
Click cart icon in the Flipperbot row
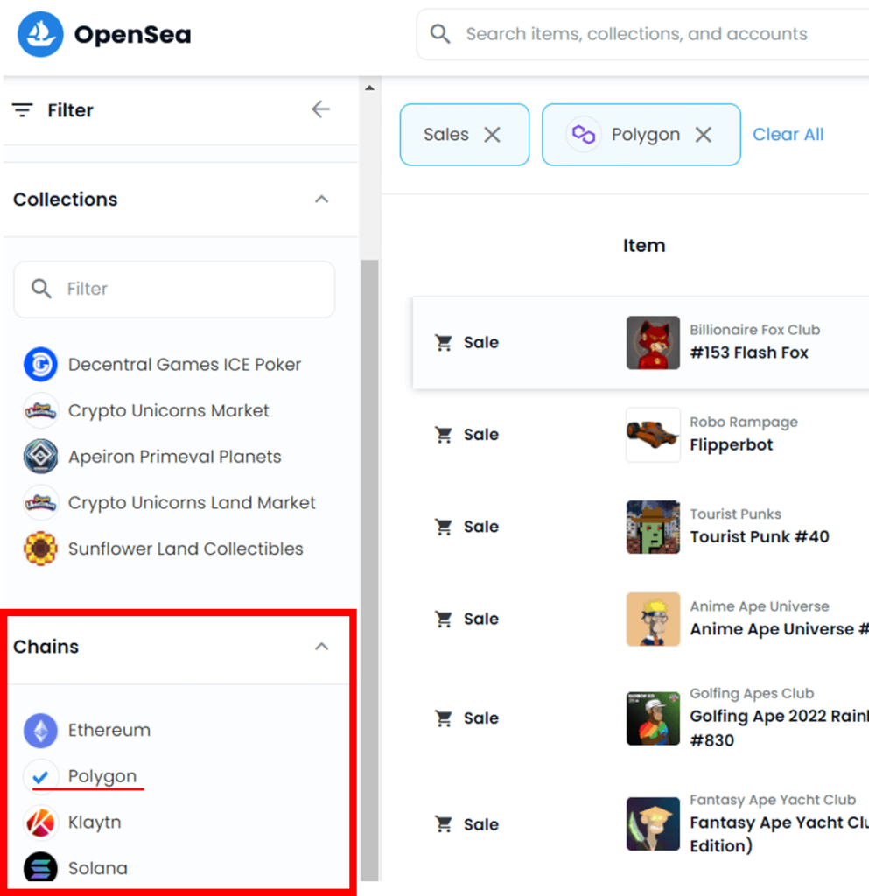[x=444, y=435]
